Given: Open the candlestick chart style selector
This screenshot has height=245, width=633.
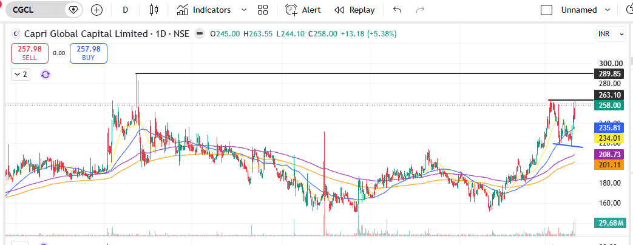Looking at the screenshot, I should pyautogui.click(x=154, y=10).
